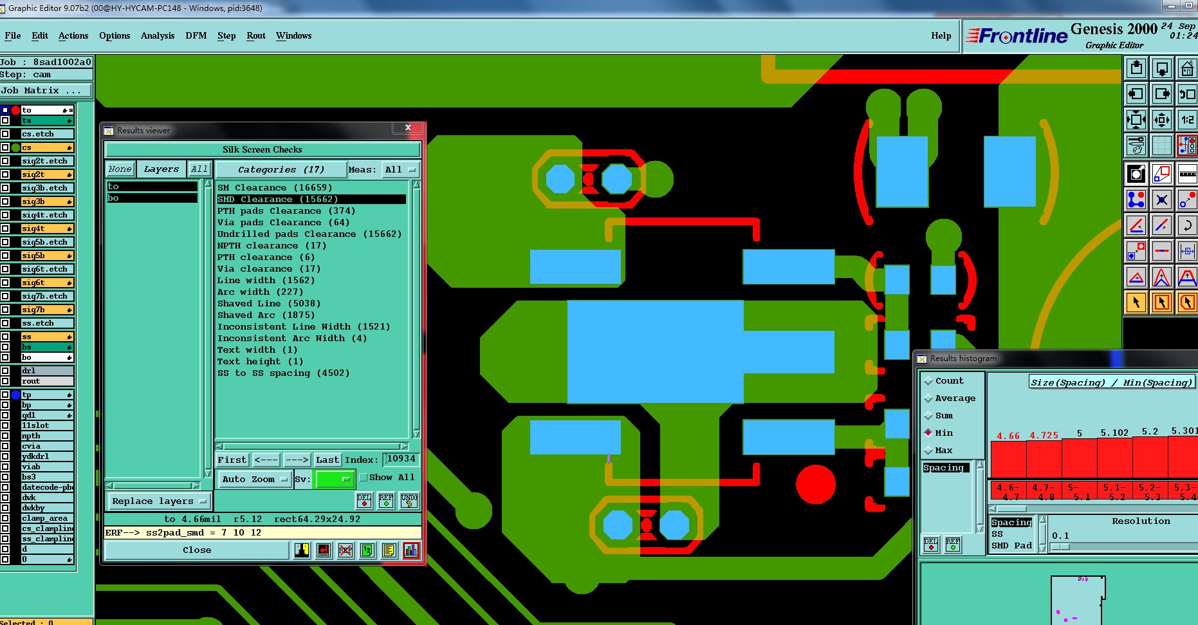The image size is (1198, 625).
Task: Open the wrench and palette display options icon
Action: click(x=1136, y=145)
